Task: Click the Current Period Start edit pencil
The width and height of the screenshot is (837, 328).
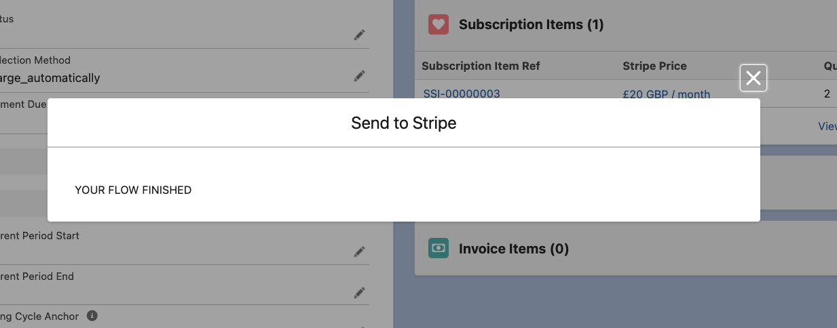Action: click(x=359, y=252)
